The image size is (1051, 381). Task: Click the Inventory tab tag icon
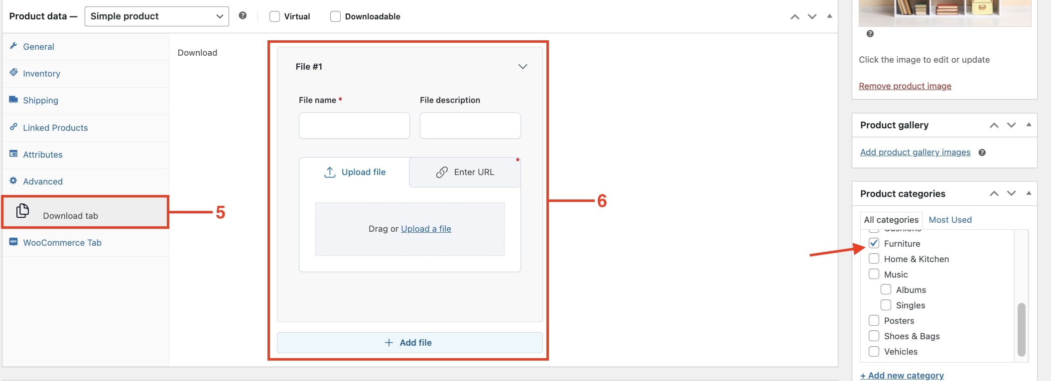13,73
